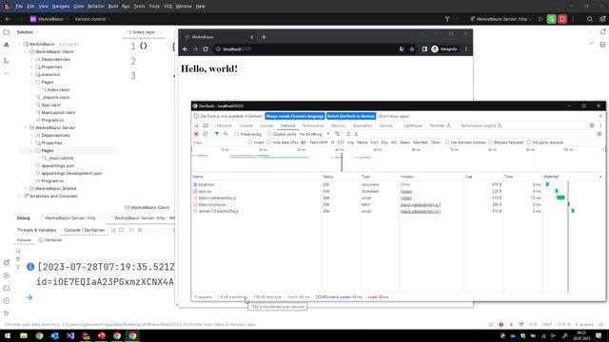Viewport: 609px width, 342px height.
Task: Click the export HAR download icon
Action: [x=356, y=134]
